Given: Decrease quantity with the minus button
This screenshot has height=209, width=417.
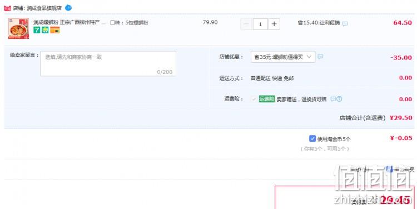Looking at the screenshot, I should pyautogui.click(x=246, y=24).
